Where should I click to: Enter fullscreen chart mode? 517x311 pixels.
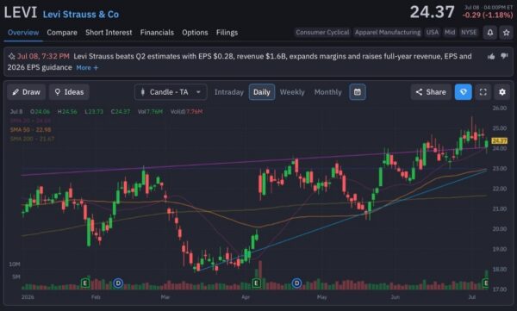(x=483, y=92)
